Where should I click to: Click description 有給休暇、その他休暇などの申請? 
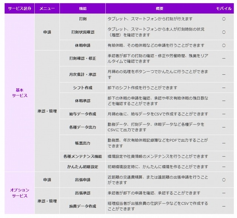point(156,45)
